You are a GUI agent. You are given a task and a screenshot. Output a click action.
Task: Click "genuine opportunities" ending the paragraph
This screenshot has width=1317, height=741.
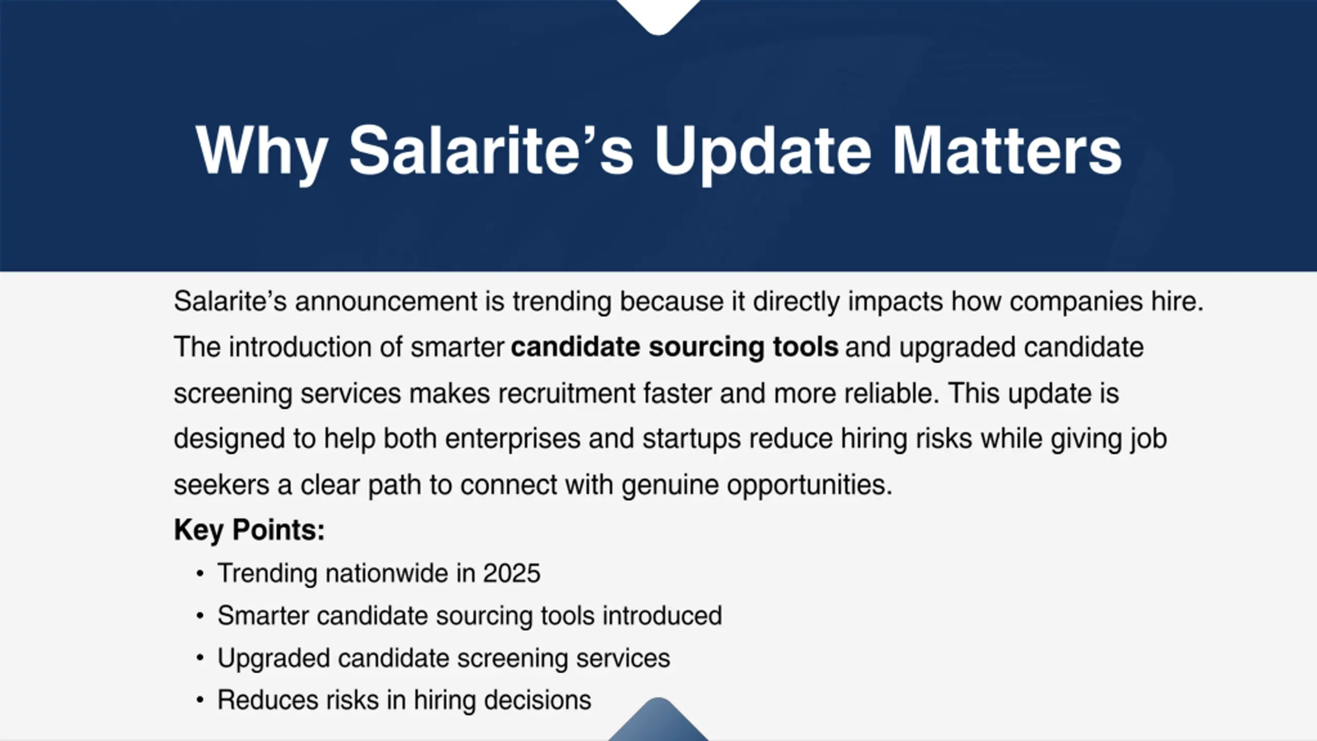pyautogui.click(x=756, y=485)
